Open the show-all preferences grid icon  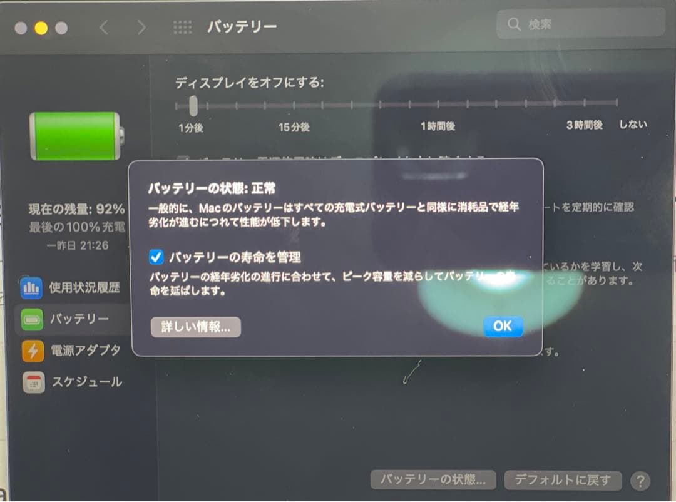point(182,27)
